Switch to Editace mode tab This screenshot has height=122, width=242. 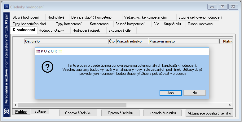click(x=40, y=111)
